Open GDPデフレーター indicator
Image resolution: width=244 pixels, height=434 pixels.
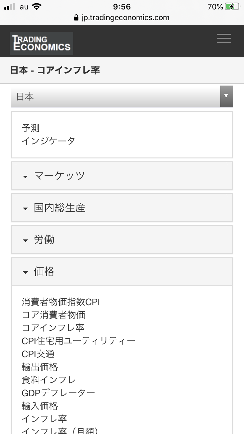[58, 393]
